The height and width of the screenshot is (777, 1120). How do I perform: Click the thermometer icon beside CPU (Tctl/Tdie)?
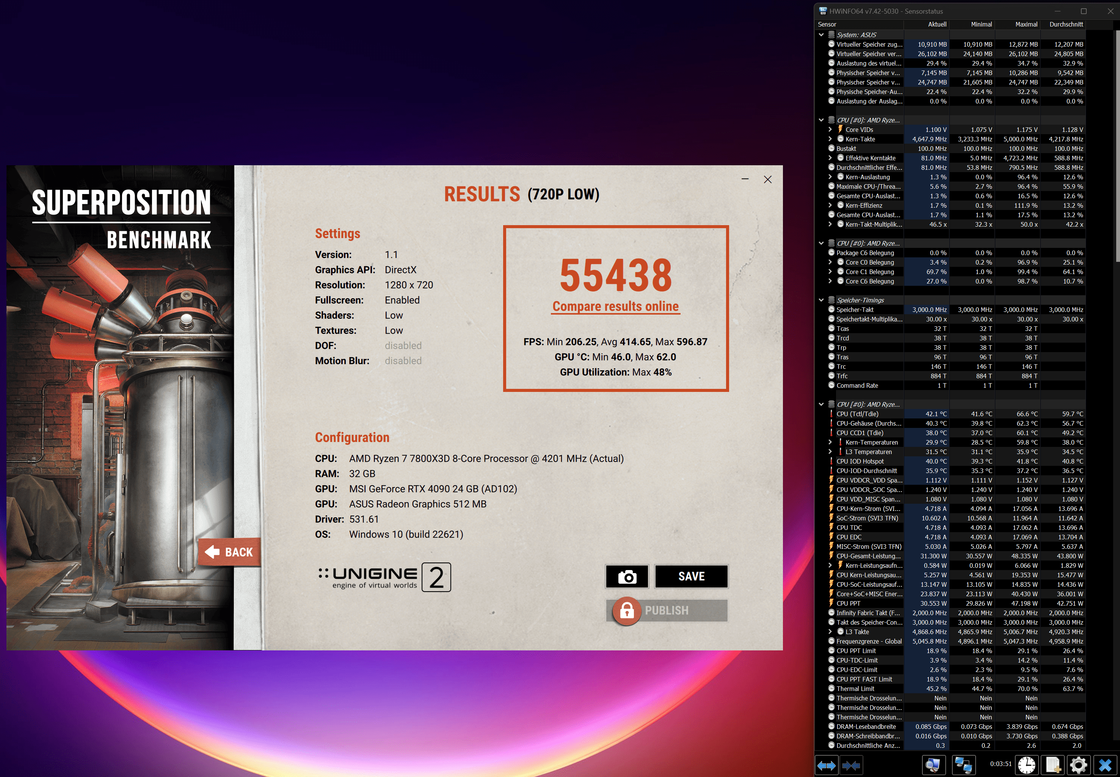click(x=831, y=414)
